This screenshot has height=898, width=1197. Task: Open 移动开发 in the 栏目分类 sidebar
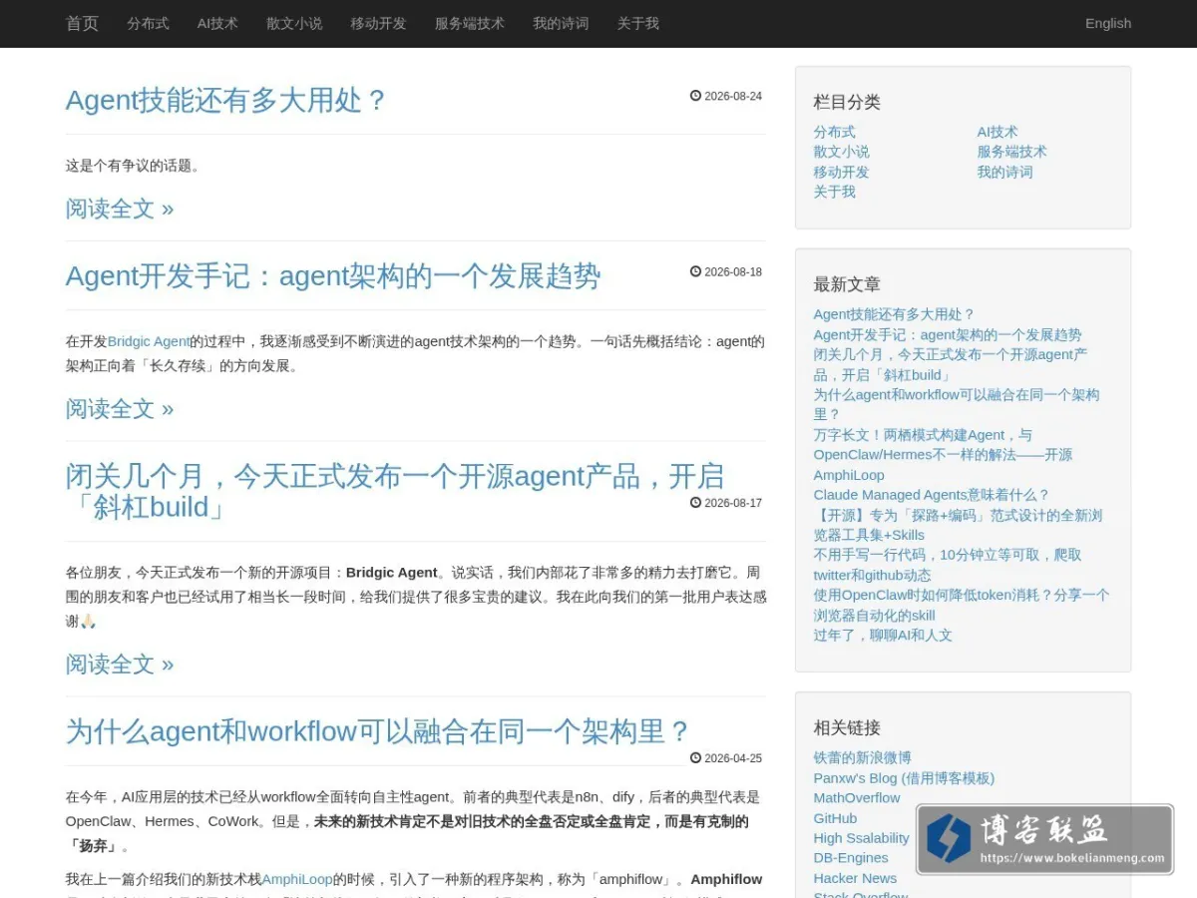click(841, 172)
